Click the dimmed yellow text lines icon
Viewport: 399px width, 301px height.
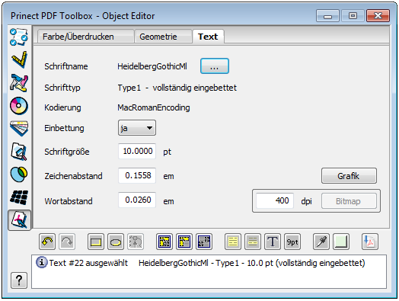(253, 242)
